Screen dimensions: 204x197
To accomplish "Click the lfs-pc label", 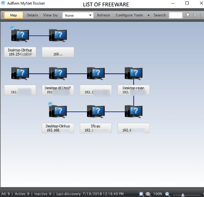I will [x=96, y=128].
